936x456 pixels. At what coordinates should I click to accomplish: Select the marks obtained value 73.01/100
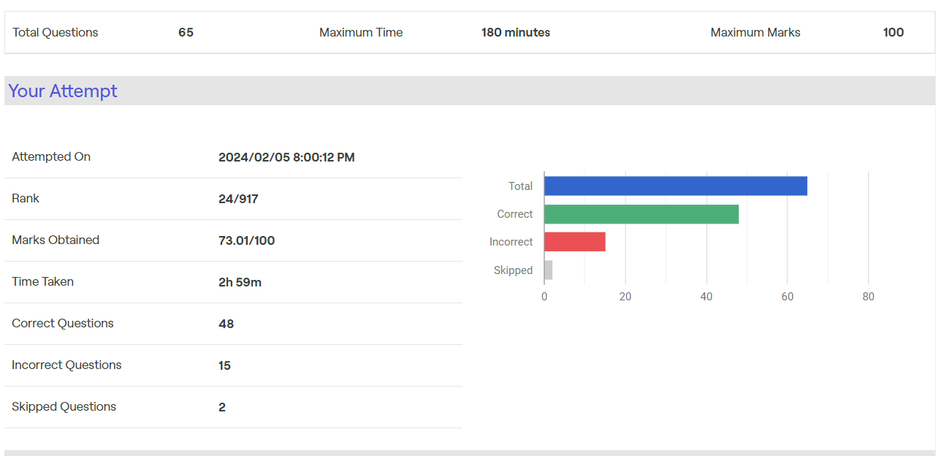[246, 240]
